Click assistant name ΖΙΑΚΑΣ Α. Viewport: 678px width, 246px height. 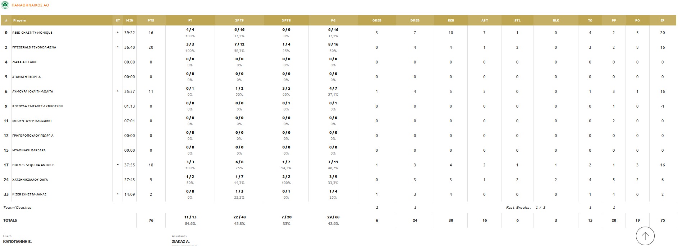point(180,241)
